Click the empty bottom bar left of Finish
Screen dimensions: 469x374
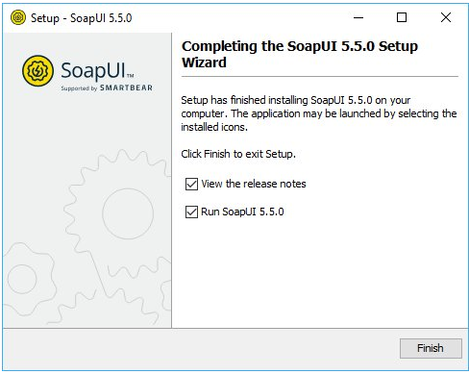coord(201,349)
